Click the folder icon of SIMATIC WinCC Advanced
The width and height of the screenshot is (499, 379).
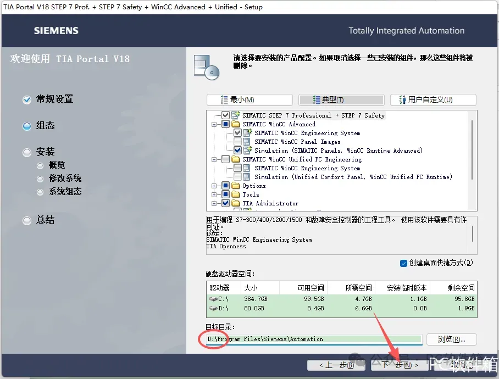236,124
